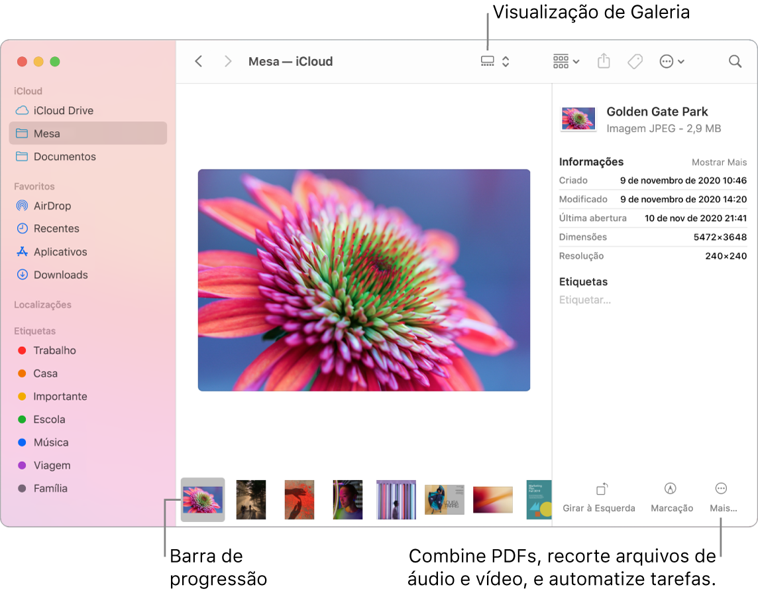The height and width of the screenshot is (593, 758).
Task: Select the Galeria view icon in the toolbar
Action: 488,61
